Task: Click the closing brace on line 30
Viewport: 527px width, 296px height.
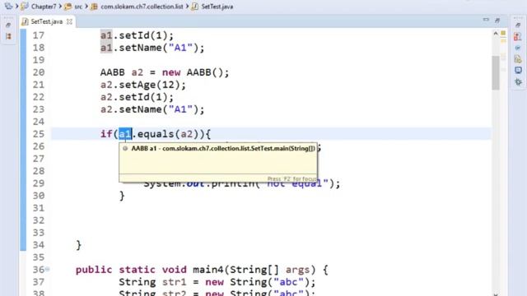Action: coord(122,196)
